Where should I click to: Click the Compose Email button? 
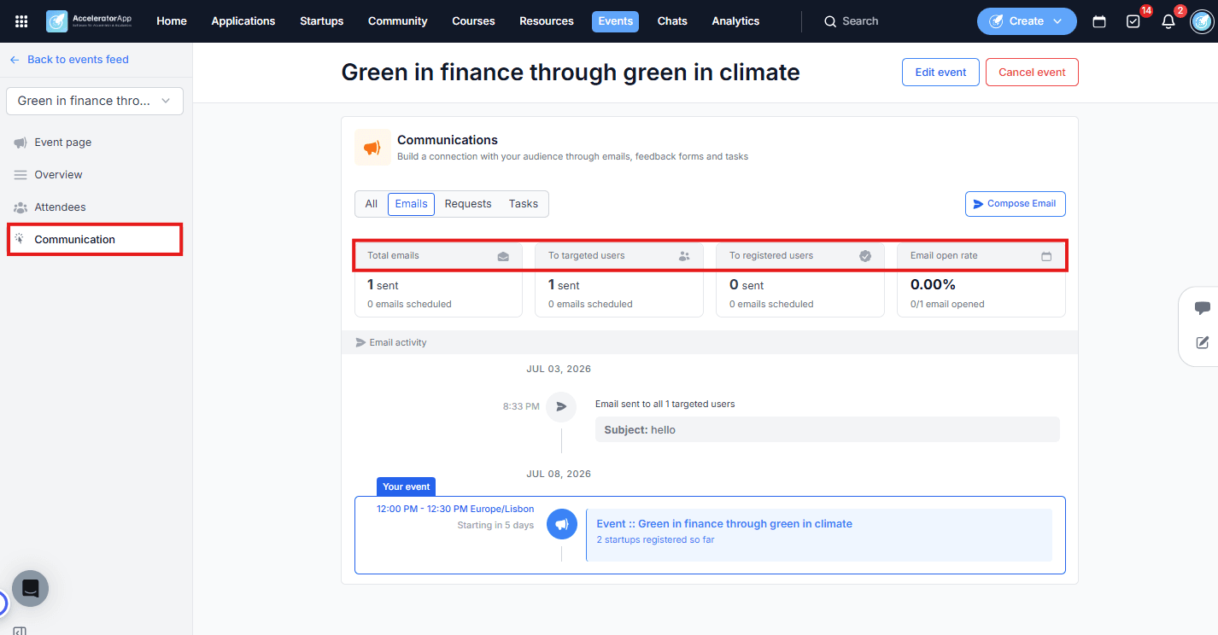1015,204
